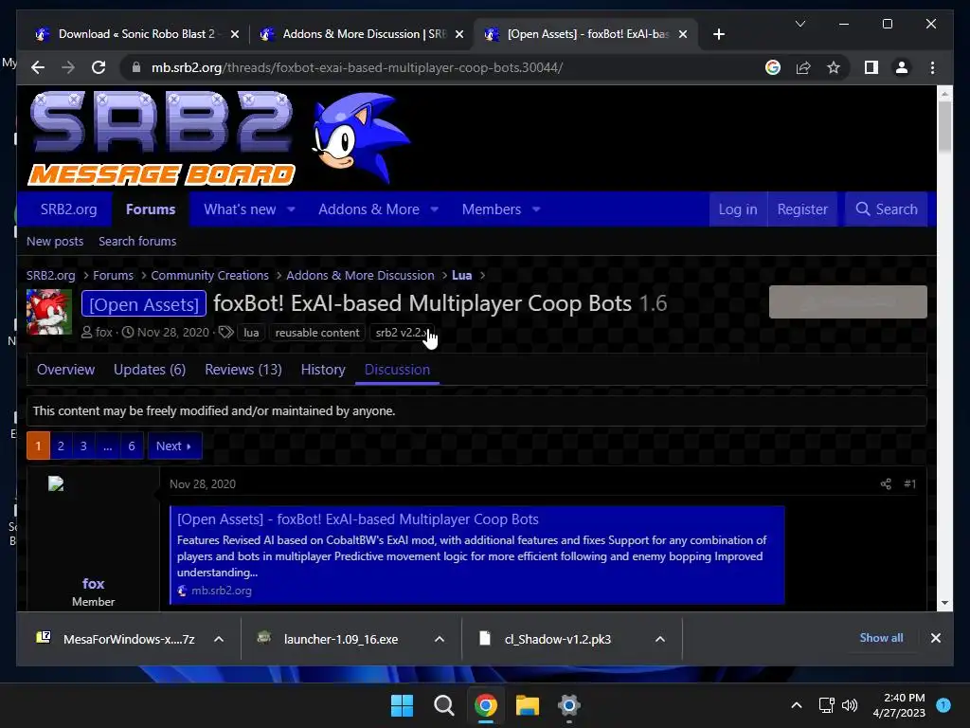Open the Updates (6) tab
970x728 pixels.
click(x=150, y=370)
